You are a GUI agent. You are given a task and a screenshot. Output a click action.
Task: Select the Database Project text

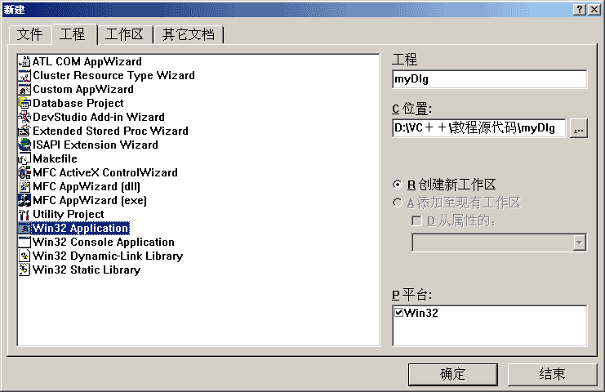click(78, 104)
